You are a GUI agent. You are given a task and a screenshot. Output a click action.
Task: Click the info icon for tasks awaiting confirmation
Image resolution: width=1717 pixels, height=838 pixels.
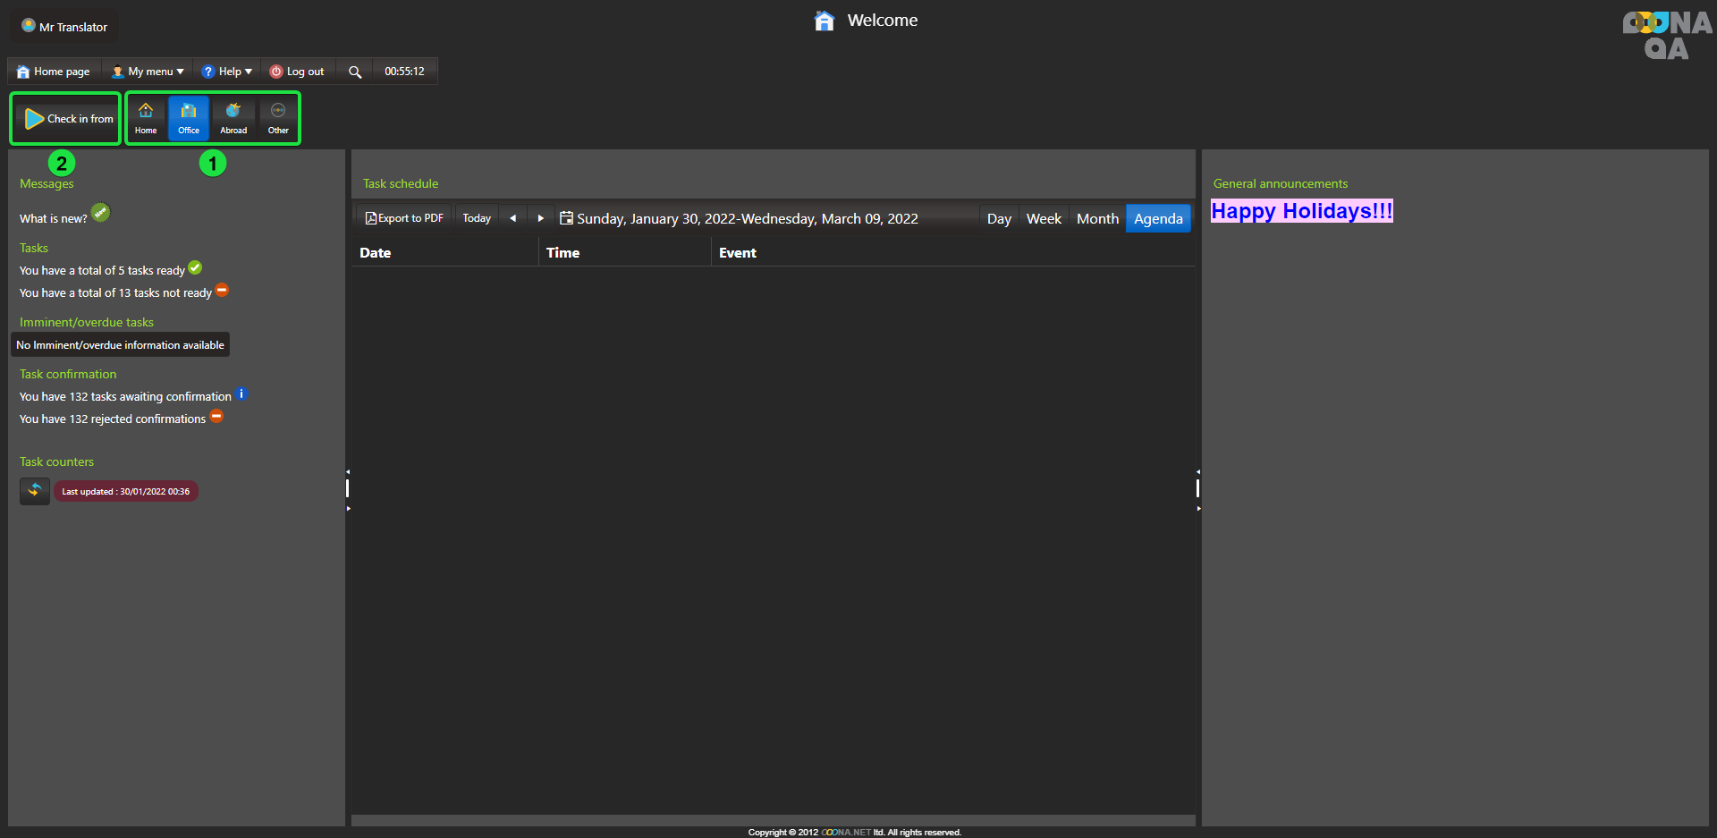click(241, 394)
